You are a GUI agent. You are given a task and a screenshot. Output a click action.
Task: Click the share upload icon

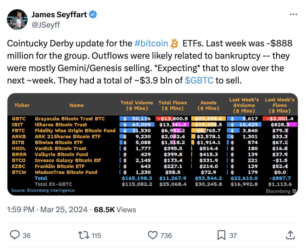[x=290, y=235]
